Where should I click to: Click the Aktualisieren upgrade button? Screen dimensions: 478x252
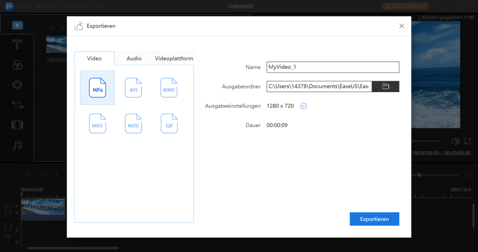(x=405, y=6)
